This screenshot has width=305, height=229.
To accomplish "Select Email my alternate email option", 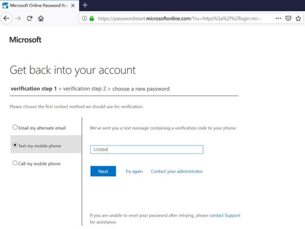I will pyautogui.click(x=39, y=128).
